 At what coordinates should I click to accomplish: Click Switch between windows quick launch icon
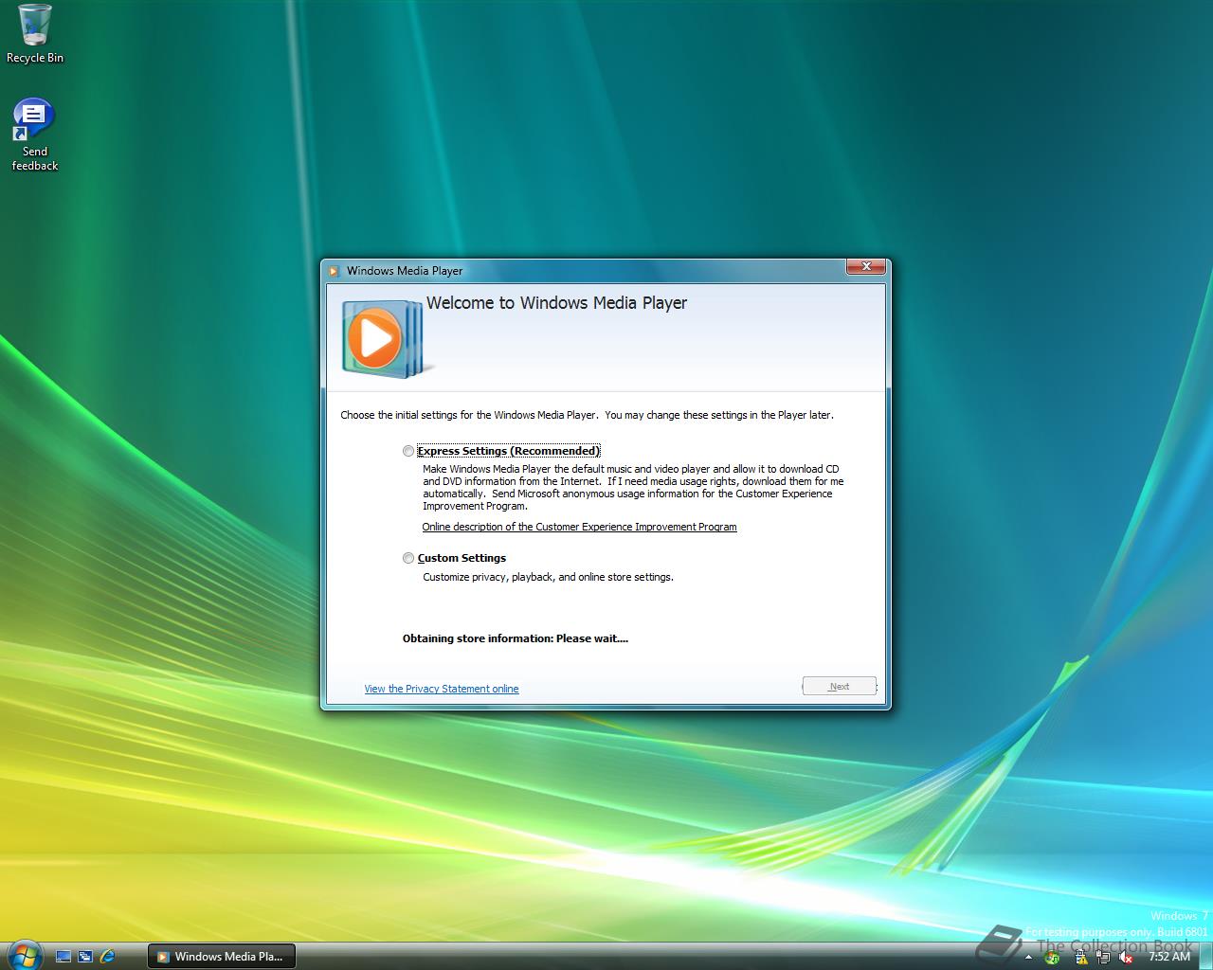tap(85, 957)
